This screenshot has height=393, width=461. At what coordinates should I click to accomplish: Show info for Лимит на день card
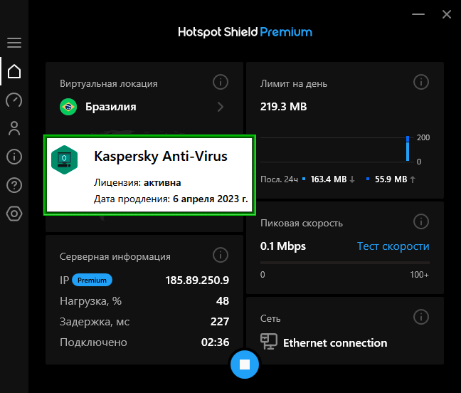pyautogui.click(x=421, y=82)
